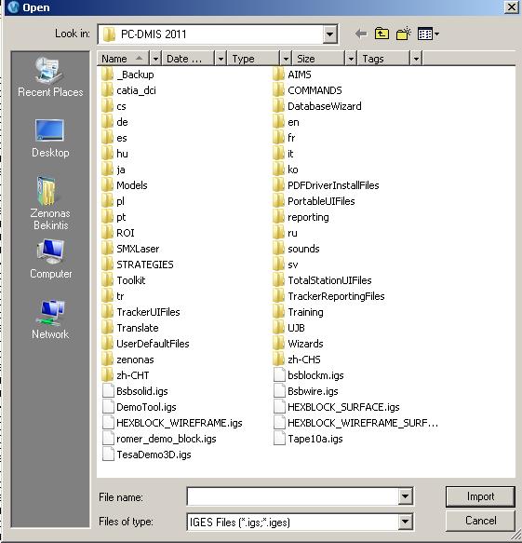Sort by Tags column header
522x543 pixels.
384,59
